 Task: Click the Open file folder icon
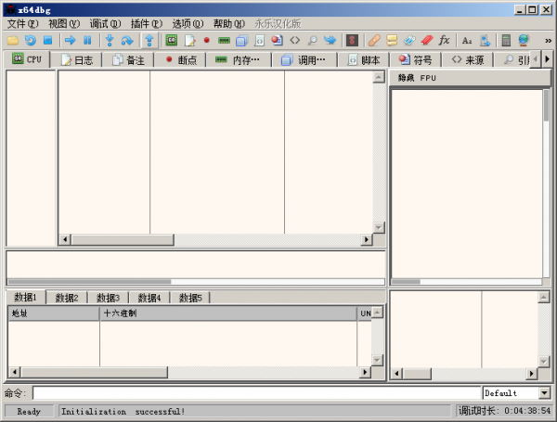click(x=12, y=40)
